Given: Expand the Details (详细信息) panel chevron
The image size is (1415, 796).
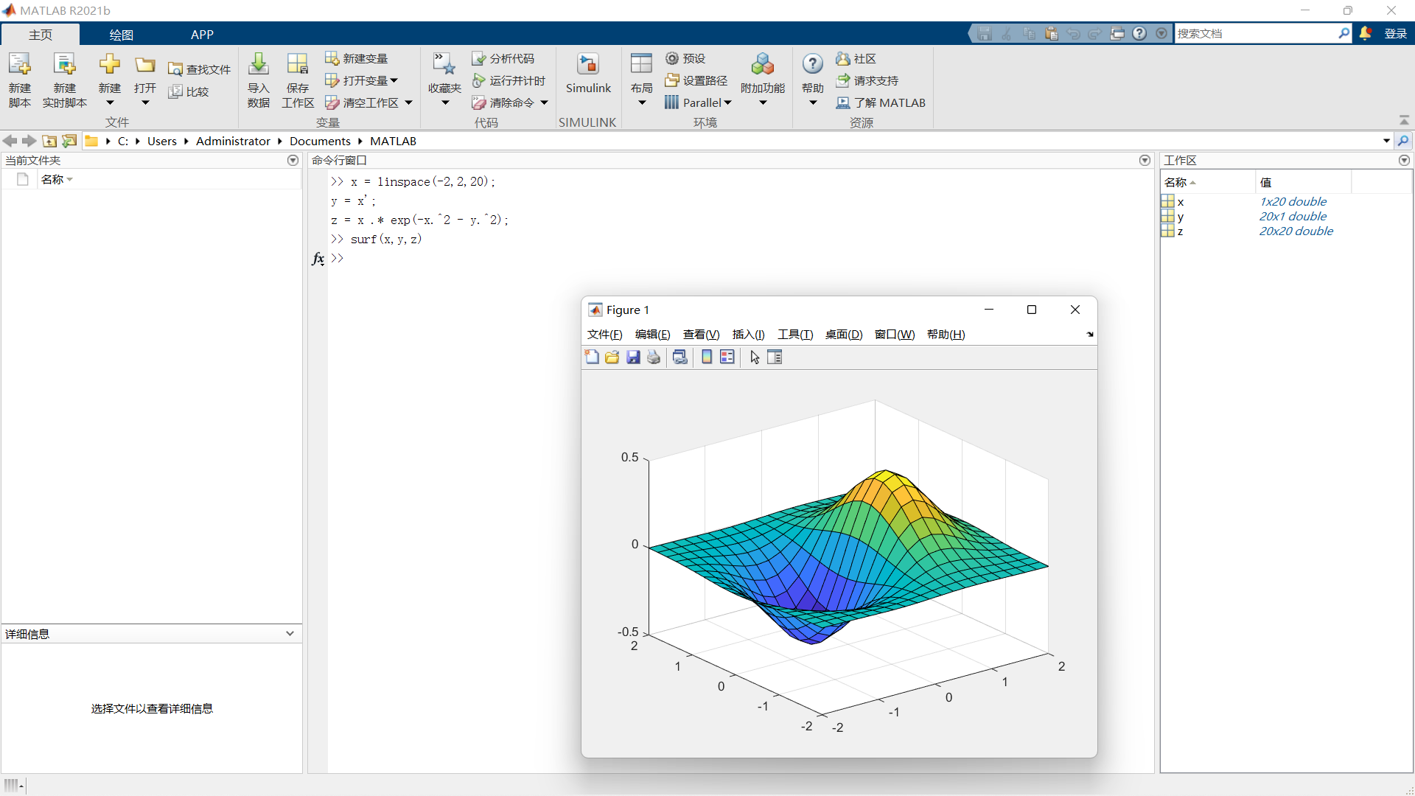Looking at the screenshot, I should click(290, 634).
